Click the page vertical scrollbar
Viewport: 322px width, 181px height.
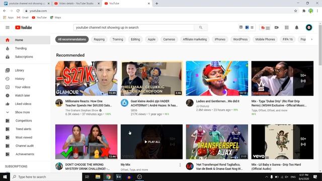[x=320, y=45]
